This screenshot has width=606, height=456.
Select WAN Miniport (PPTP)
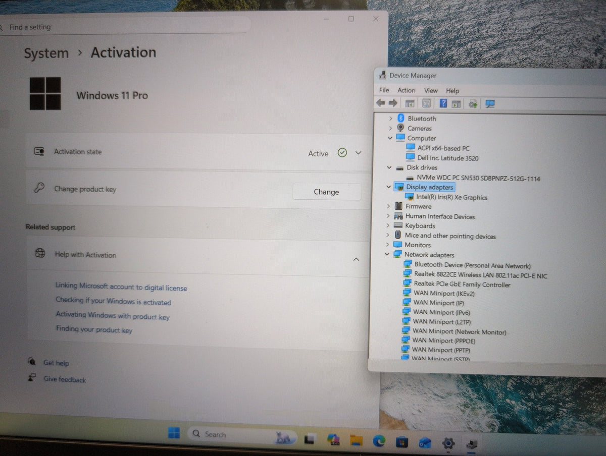pos(441,350)
